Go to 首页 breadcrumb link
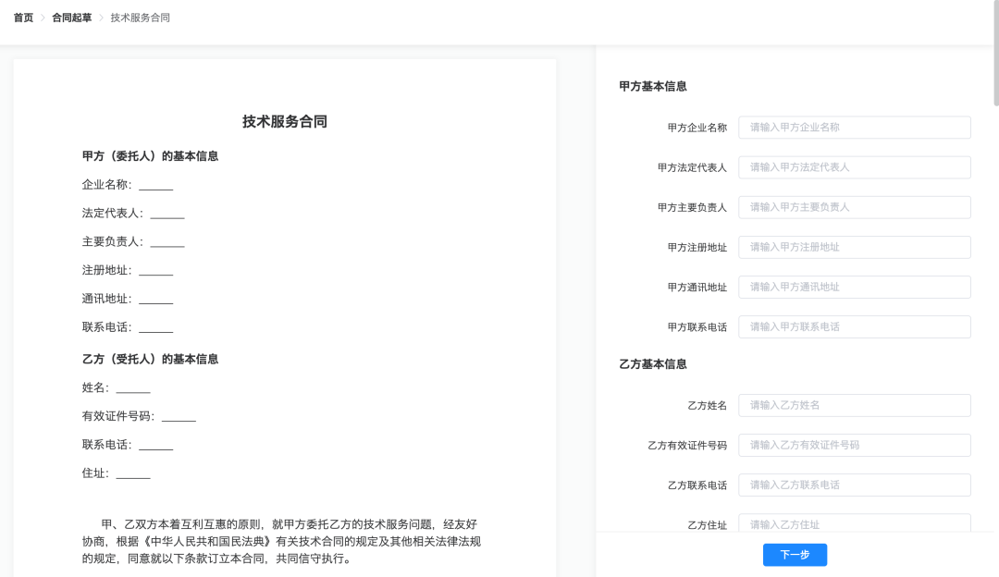 [x=23, y=18]
